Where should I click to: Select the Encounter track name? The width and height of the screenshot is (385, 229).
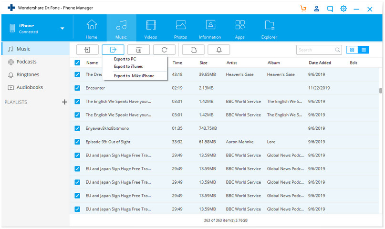pyautogui.click(x=95, y=88)
